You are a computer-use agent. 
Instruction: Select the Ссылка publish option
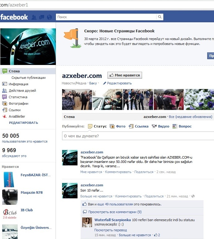point(138,126)
